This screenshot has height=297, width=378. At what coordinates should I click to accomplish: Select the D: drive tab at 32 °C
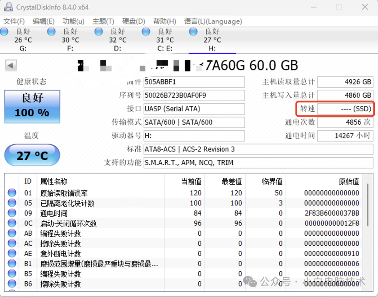pyautogui.click(x=118, y=40)
